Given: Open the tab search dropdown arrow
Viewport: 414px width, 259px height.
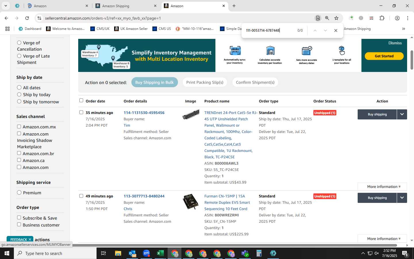Looking at the screenshot, I should 5,6.
